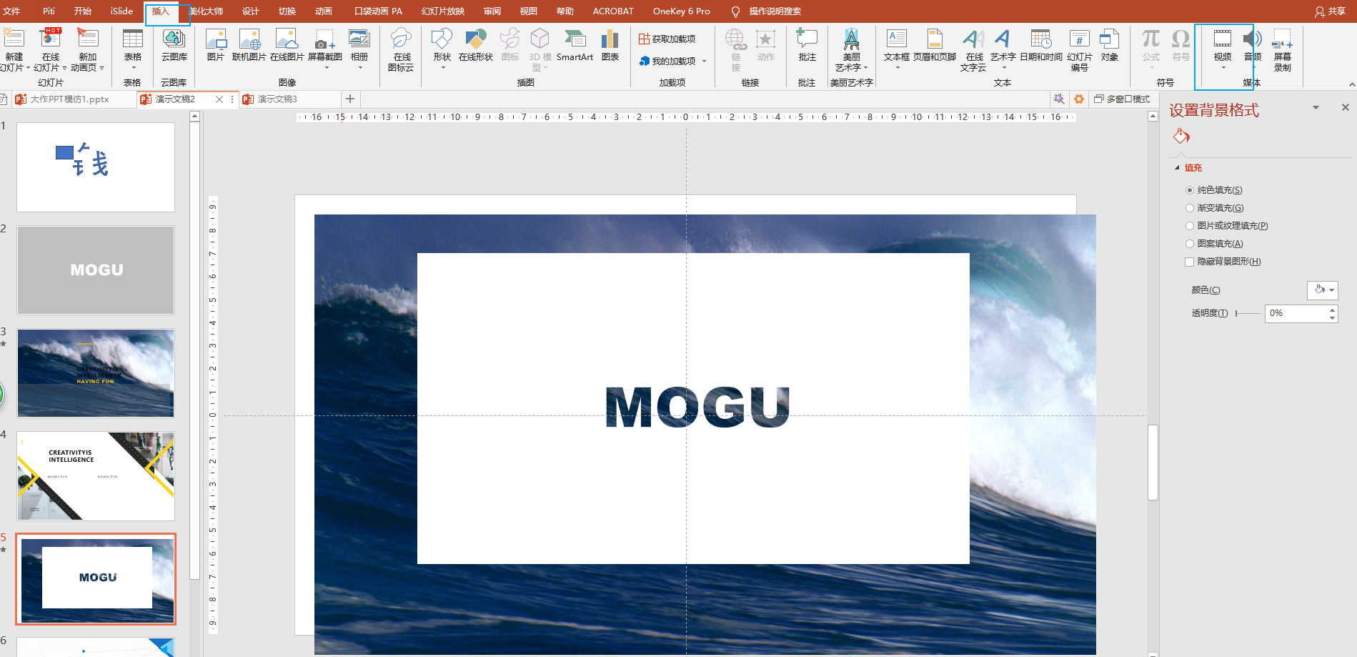Viewport: 1357px width, 657px height.
Task: Open the 演示文稿2 tab options menu
Action: (x=232, y=99)
